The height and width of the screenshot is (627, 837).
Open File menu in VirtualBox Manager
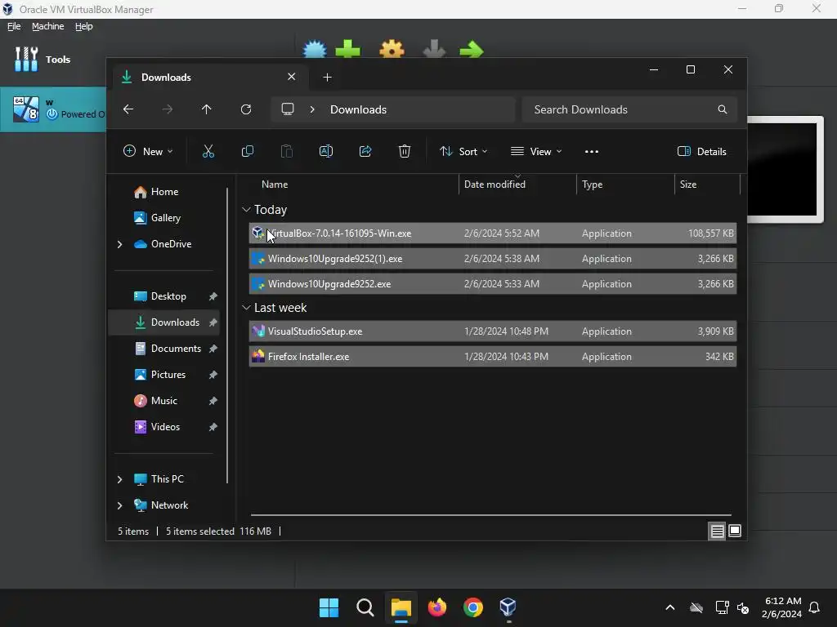coord(14,26)
